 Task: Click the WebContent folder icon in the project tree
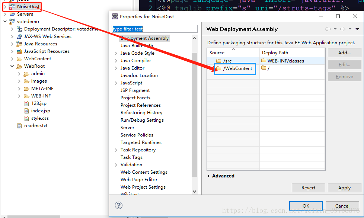(x=19, y=59)
